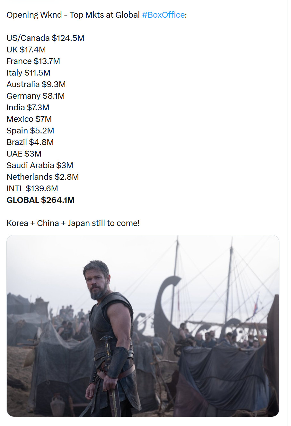The height and width of the screenshot is (426, 291).
Task: Select the Saudi Arabia $3M line
Action: tap(40, 165)
